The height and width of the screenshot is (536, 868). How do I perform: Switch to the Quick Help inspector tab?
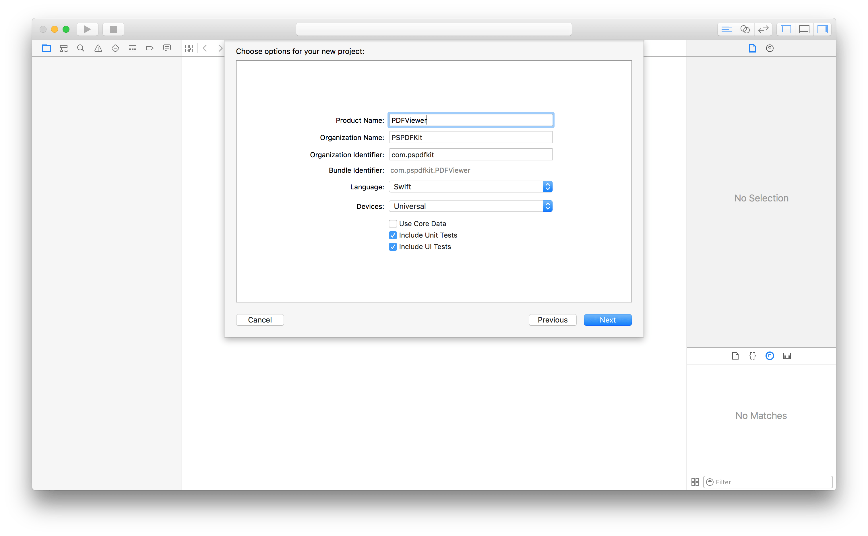[770, 48]
